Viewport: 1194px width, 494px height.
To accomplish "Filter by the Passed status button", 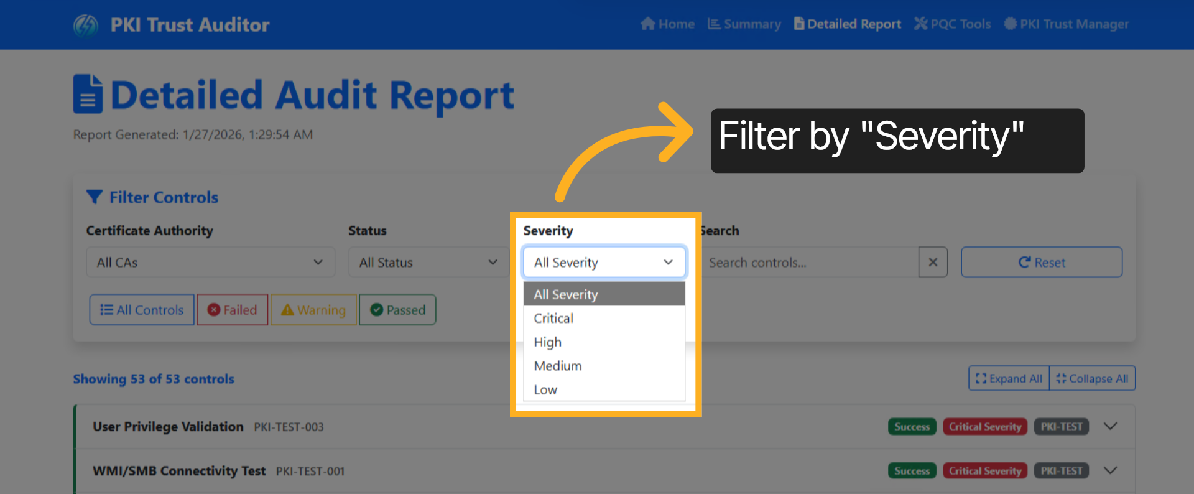I will pos(397,310).
